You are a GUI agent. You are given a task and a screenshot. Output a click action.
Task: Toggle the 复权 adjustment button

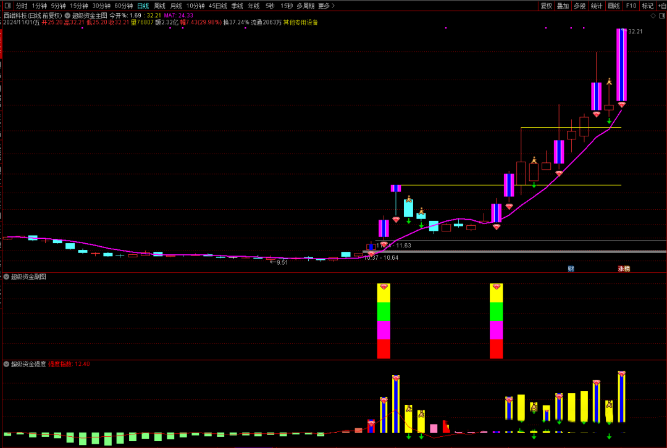coord(546,6)
